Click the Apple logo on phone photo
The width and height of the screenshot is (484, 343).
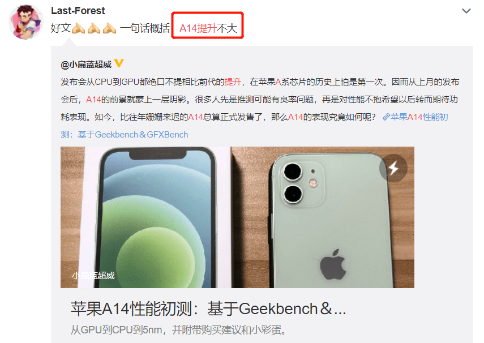click(x=333, y=264)
